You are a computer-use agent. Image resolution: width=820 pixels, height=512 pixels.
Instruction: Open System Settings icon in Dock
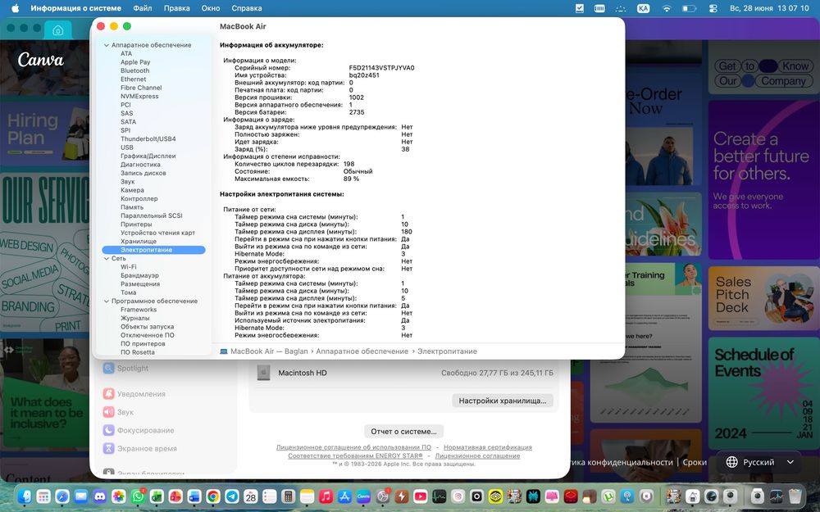(x=383, y=496)
